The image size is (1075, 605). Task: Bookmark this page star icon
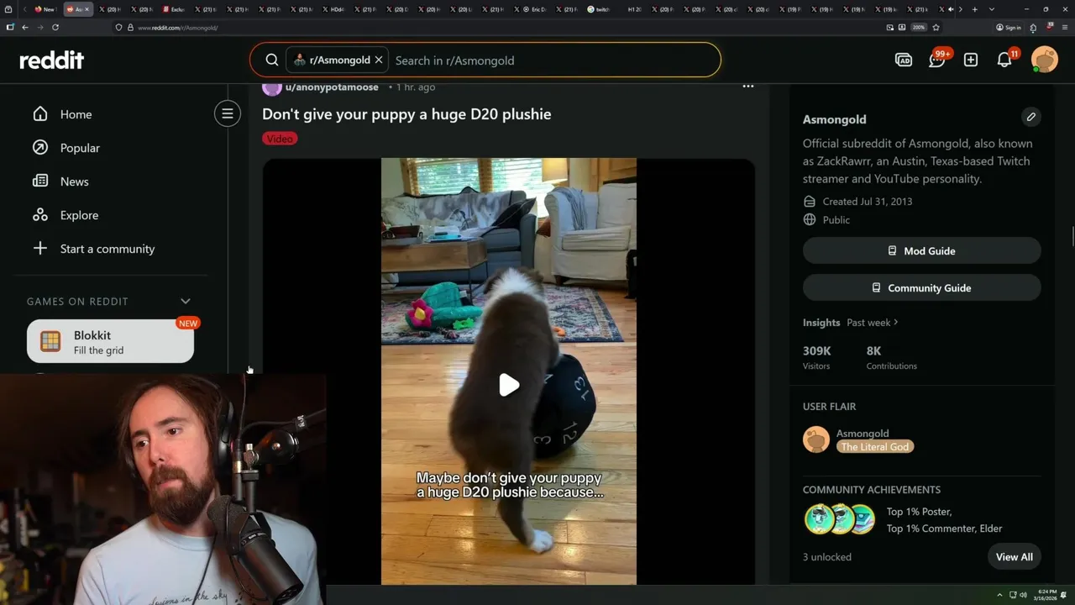pos(936,27)
